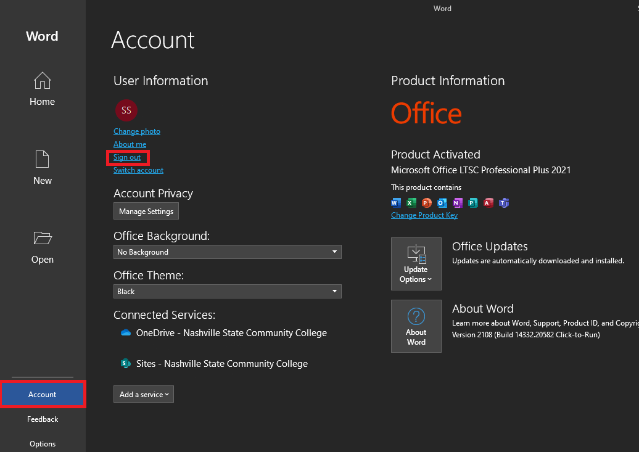Click the Open folder icon in sidebar

[43, 237]
